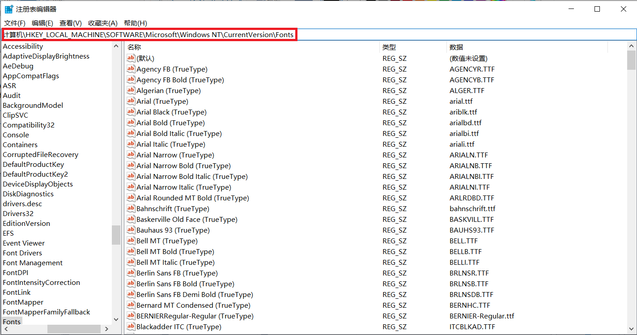The image size is (637, 335).
Task: Click the icon of Berlin Sans FB (TrueType)
Action: [x=131, y=273]
